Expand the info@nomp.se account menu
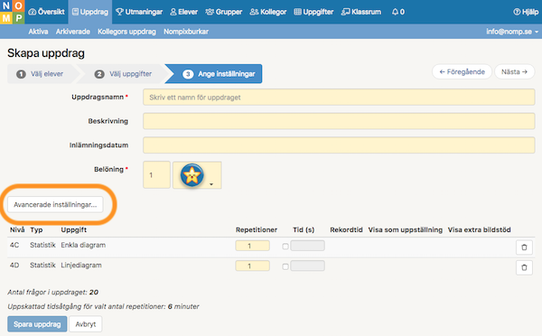The height and width of the screenshot is (336, 542). (512, 32)
